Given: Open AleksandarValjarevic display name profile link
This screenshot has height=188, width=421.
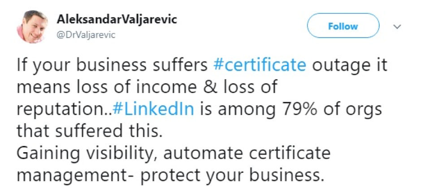Looking at the screenshot, I should coord(117,19).
